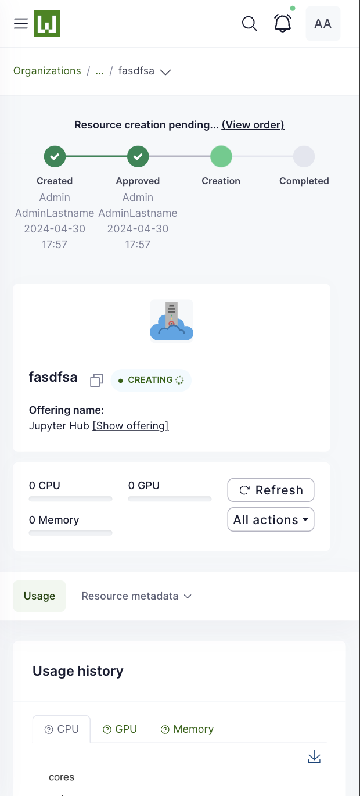
Task: Download the usage history chart
Action: 314,756
